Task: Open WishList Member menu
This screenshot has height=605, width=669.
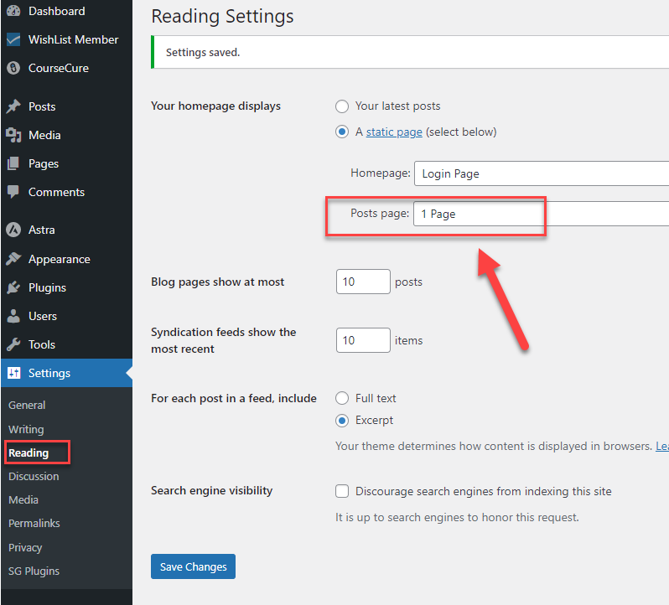Action: 74,39
